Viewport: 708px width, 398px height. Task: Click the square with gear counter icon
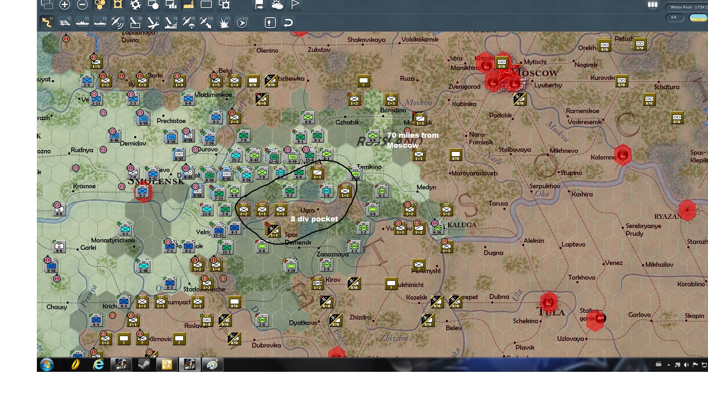(x=224, y=4)
